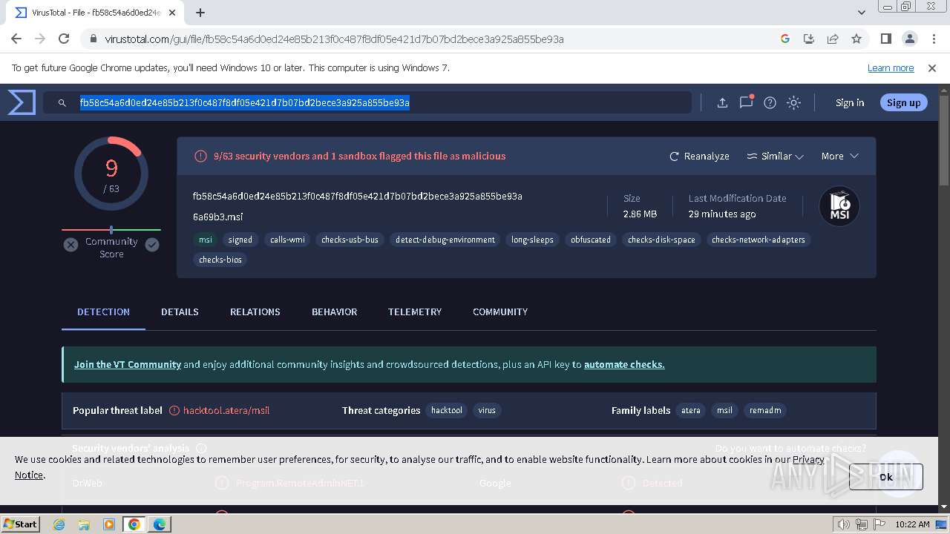950x534 pixels.
Task: Click the checks-network-adapters tag
Action: (758, 240)
